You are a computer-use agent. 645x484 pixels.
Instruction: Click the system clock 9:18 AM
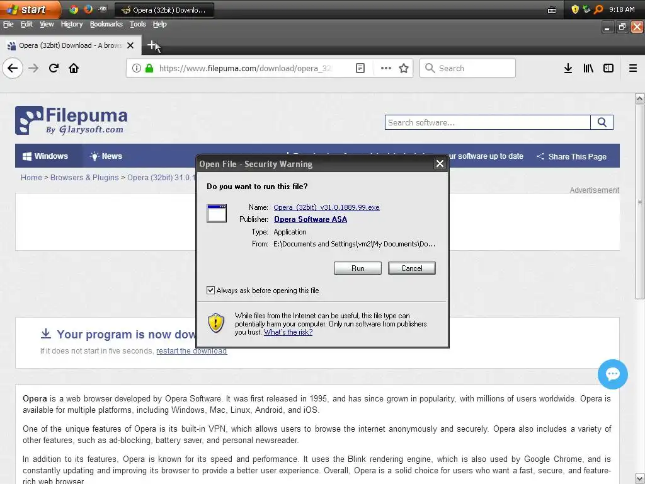pos(622,9)
